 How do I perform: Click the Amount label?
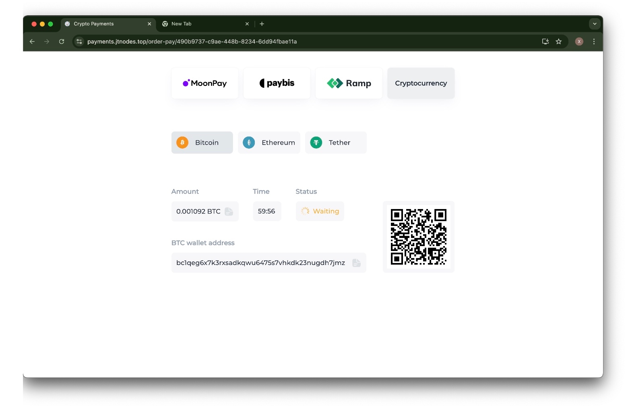[185, 191]
